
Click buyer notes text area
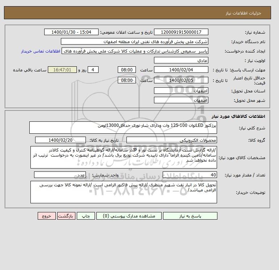tap(124, 192)
